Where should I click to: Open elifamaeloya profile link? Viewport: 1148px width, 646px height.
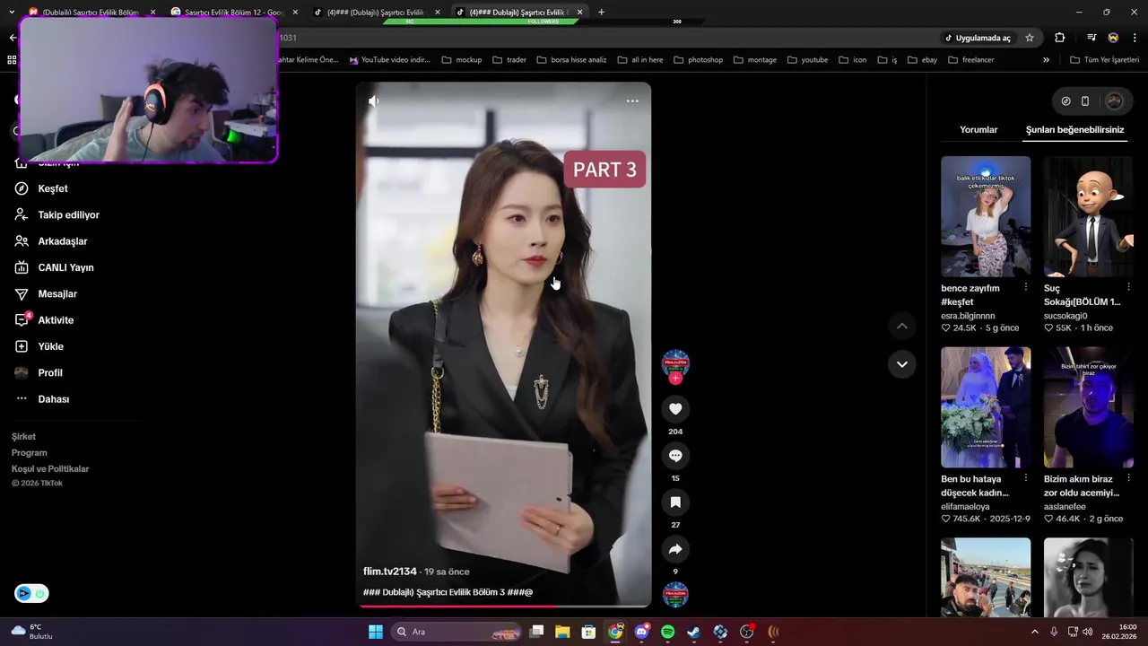click(x=965, y=507)
